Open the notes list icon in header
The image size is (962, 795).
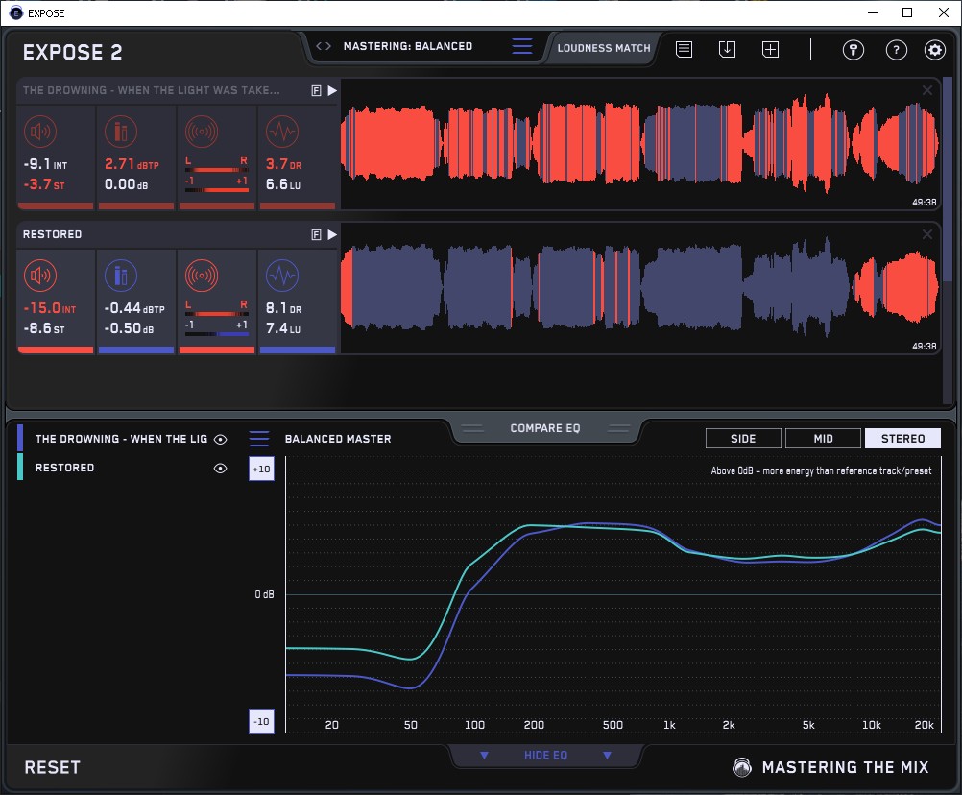coord(685,49)
